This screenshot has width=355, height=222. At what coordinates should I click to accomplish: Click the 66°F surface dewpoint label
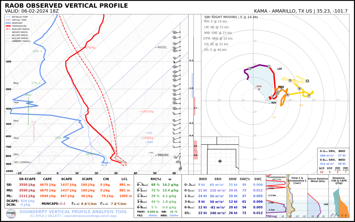coord(104,165)
